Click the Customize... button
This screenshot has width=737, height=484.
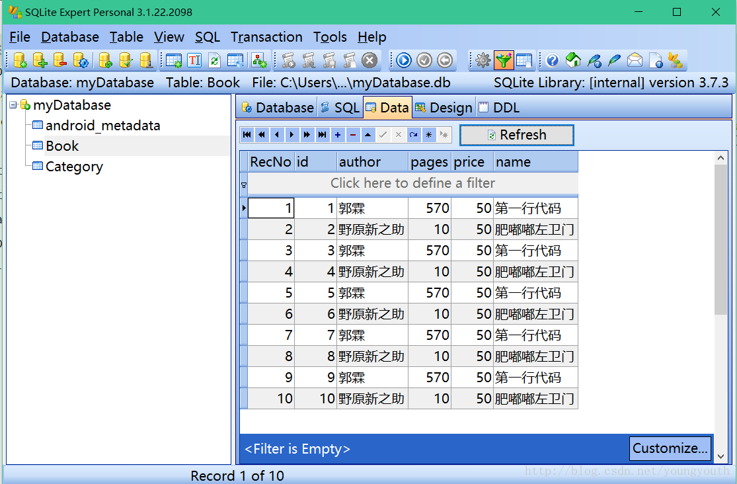pos(670,448)
